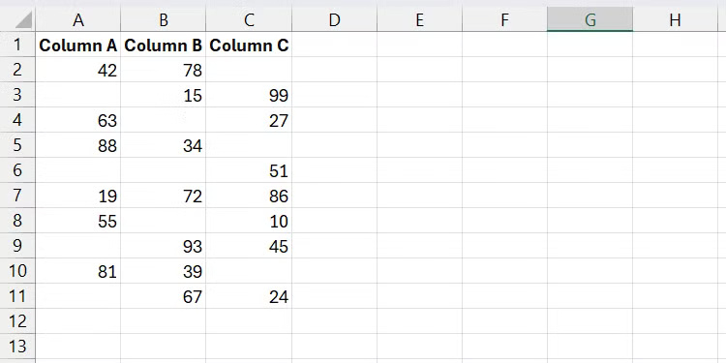
Task: Select column D header
Action: (x=334, y=20)
